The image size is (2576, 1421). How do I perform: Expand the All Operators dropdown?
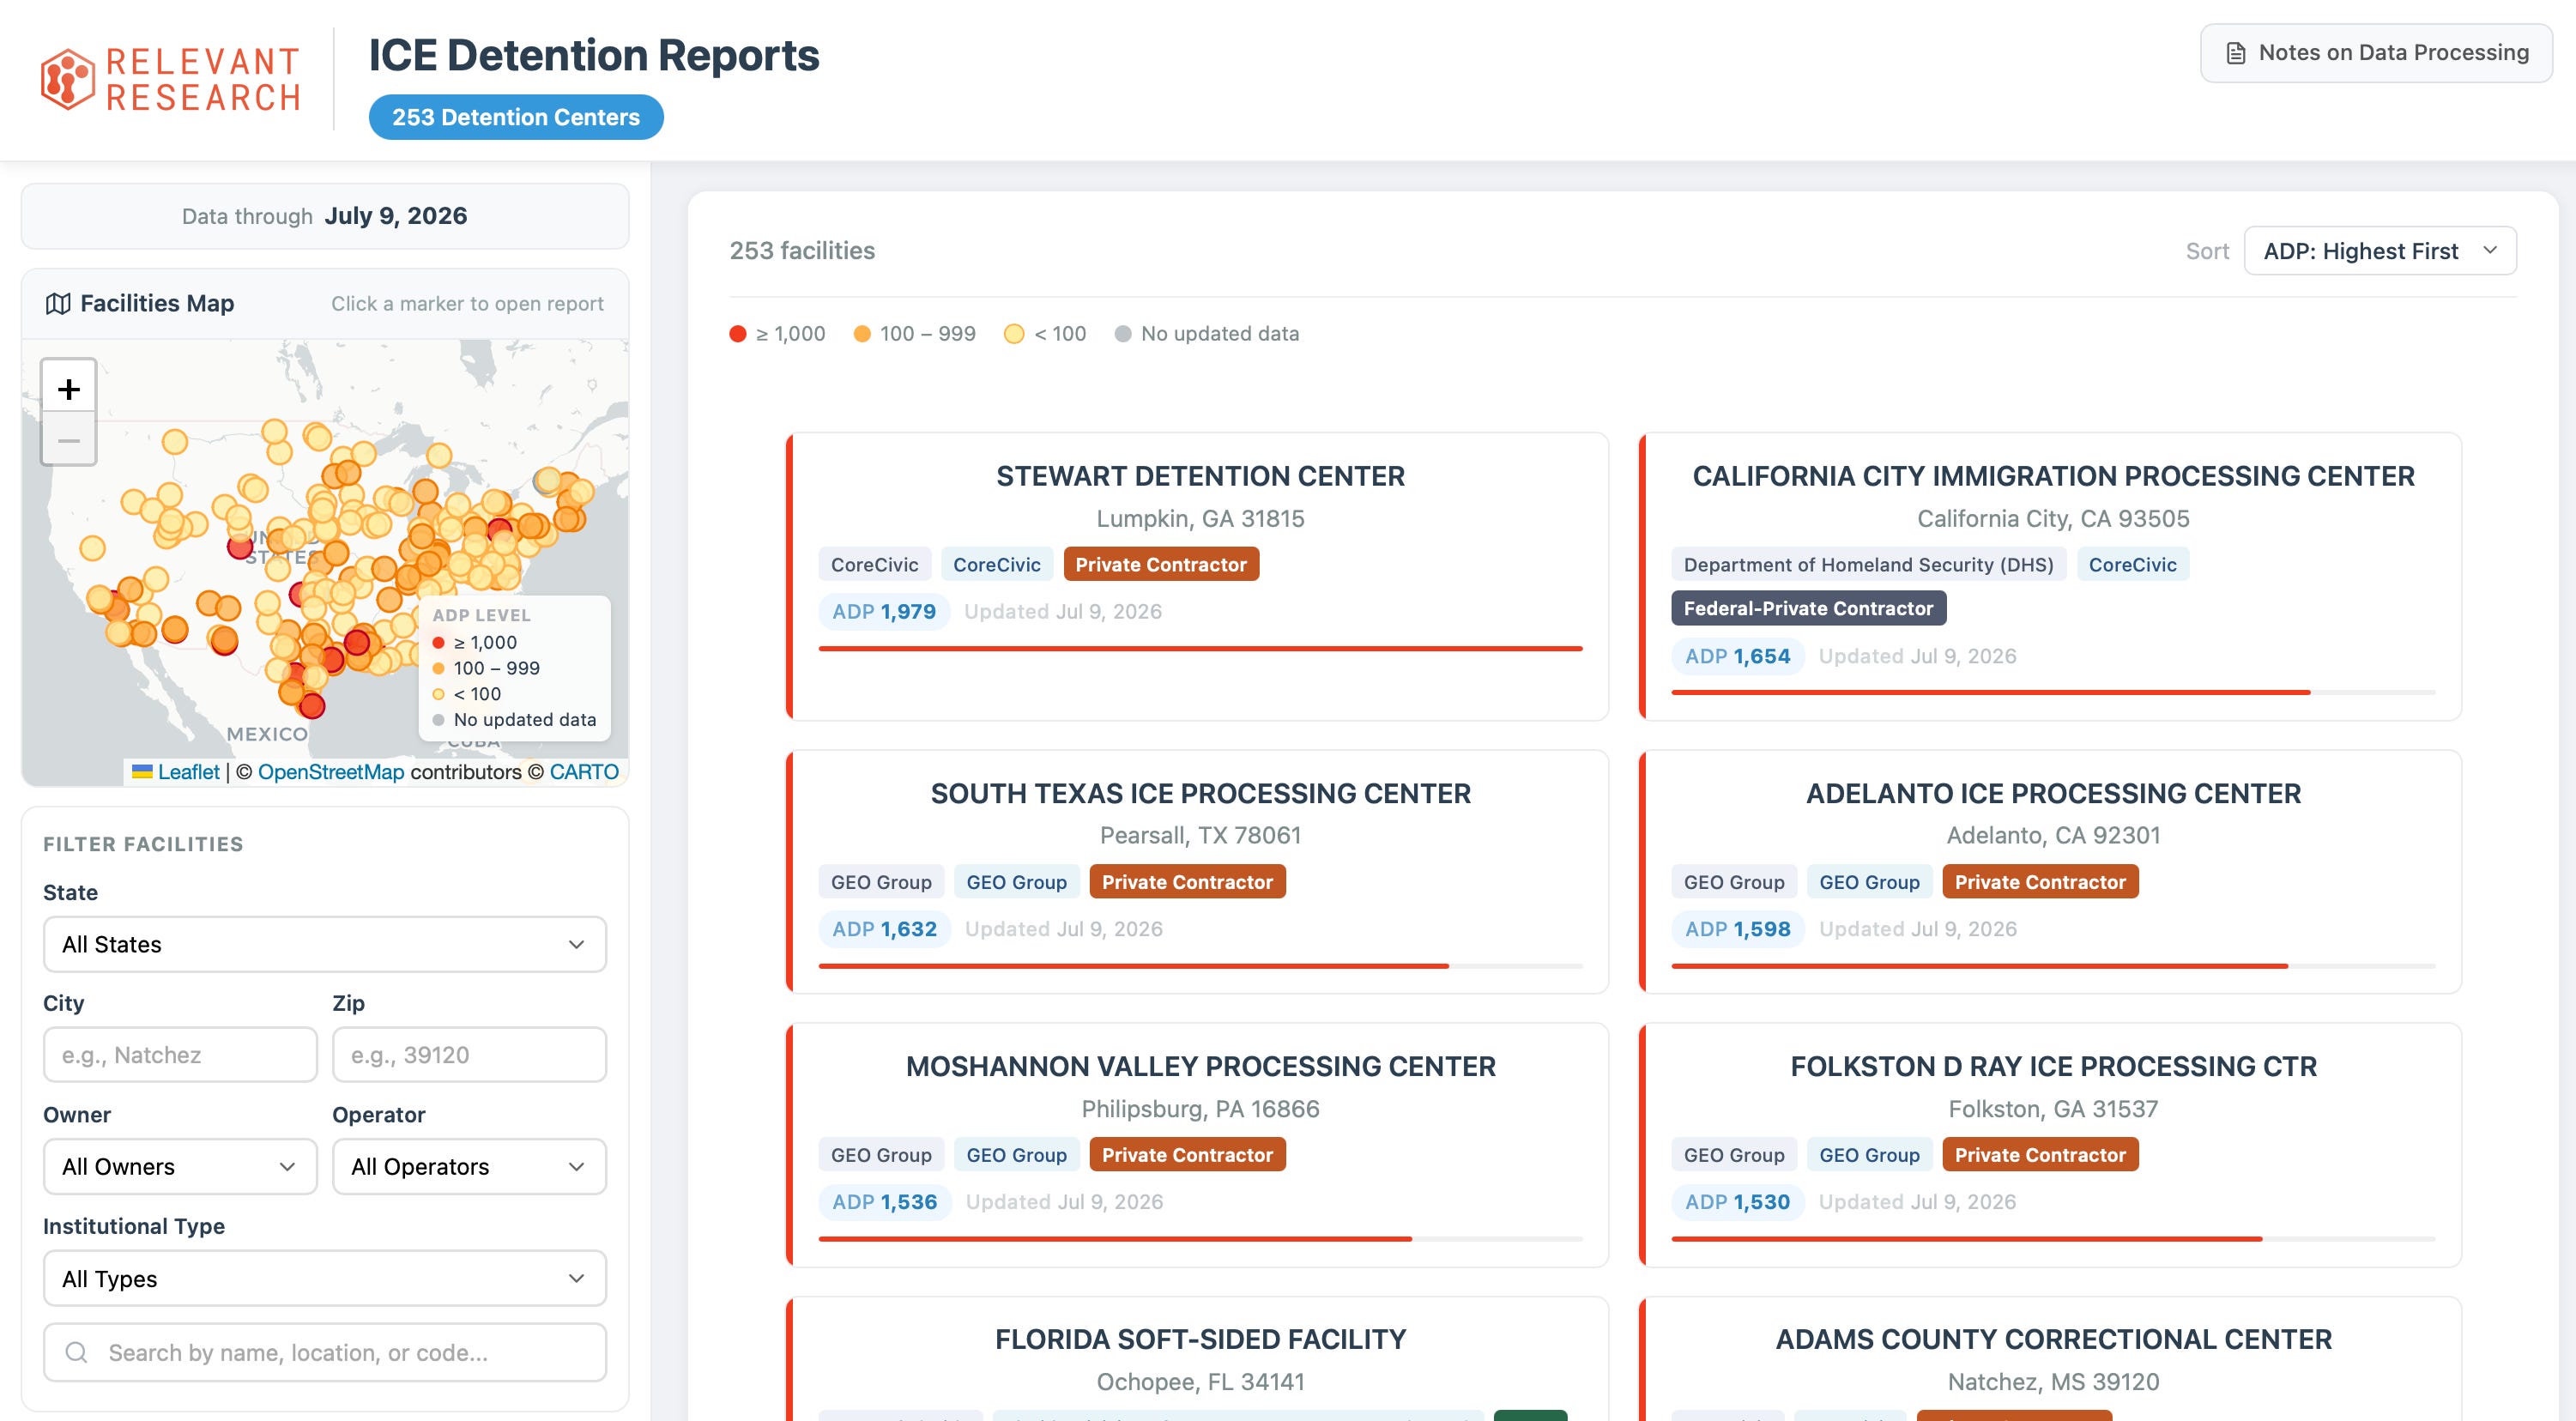click(469, 1166)
